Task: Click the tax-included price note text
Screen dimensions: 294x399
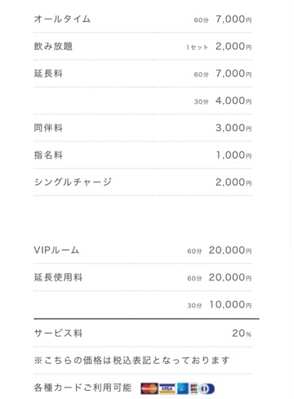Action: point(131,361)
